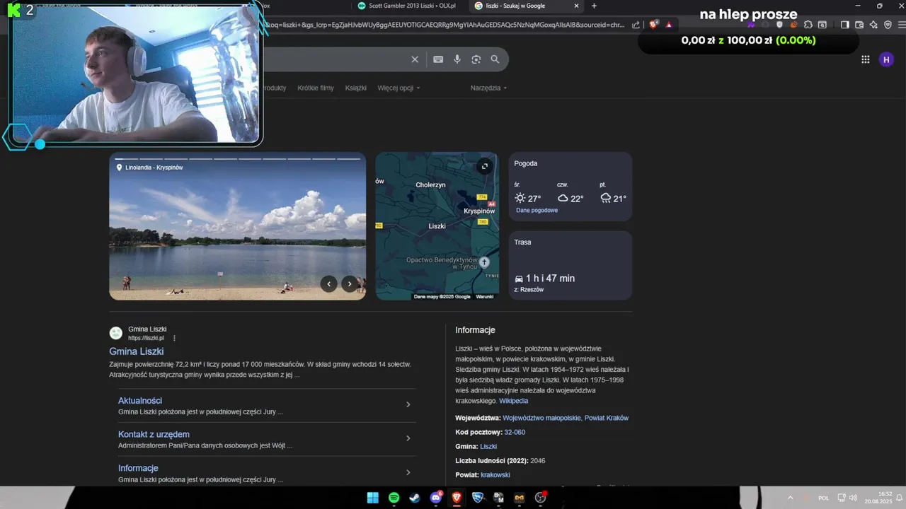906x509 pixels.
Task: Close the liszki Google tab
Action: [576, 6]
